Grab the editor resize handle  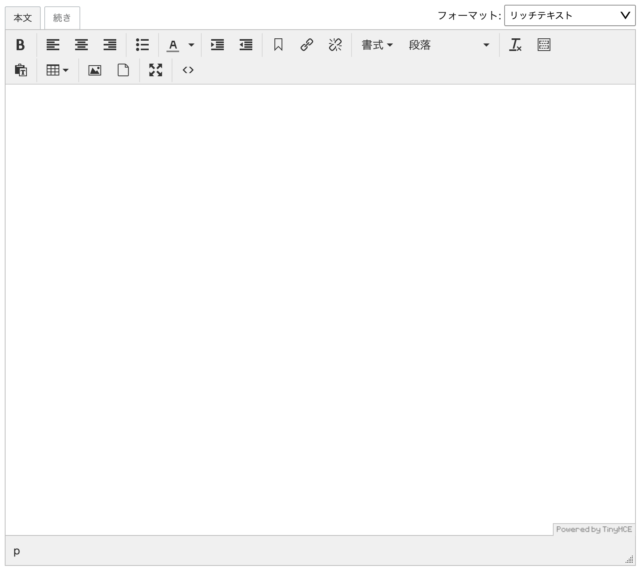pos(630,559)
